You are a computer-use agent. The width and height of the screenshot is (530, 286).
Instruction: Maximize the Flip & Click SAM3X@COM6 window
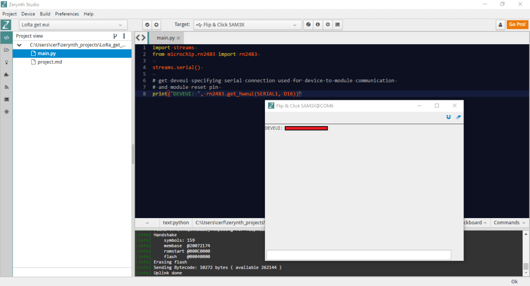[x=437, y=106]
